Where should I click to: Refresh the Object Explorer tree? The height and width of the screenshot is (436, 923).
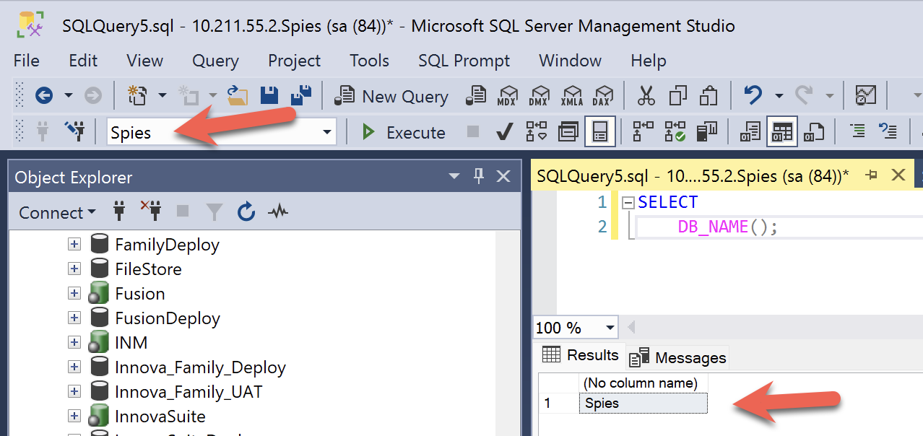click(246, 212)
